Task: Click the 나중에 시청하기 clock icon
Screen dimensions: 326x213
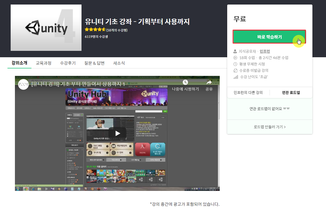Action: coord(185,82)
